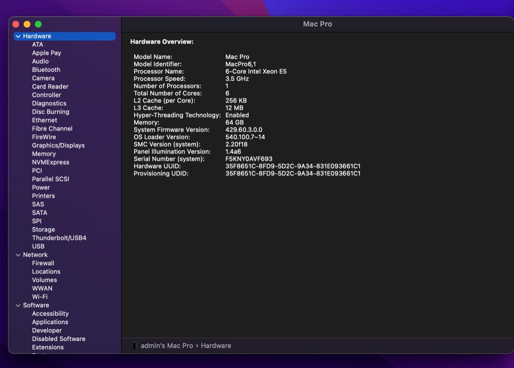The height and width of the screenshot is (368, 514).
Task: Click "admin's Mac Pro" in path bar
Action: pyautogui.click(x=167, y=346)
